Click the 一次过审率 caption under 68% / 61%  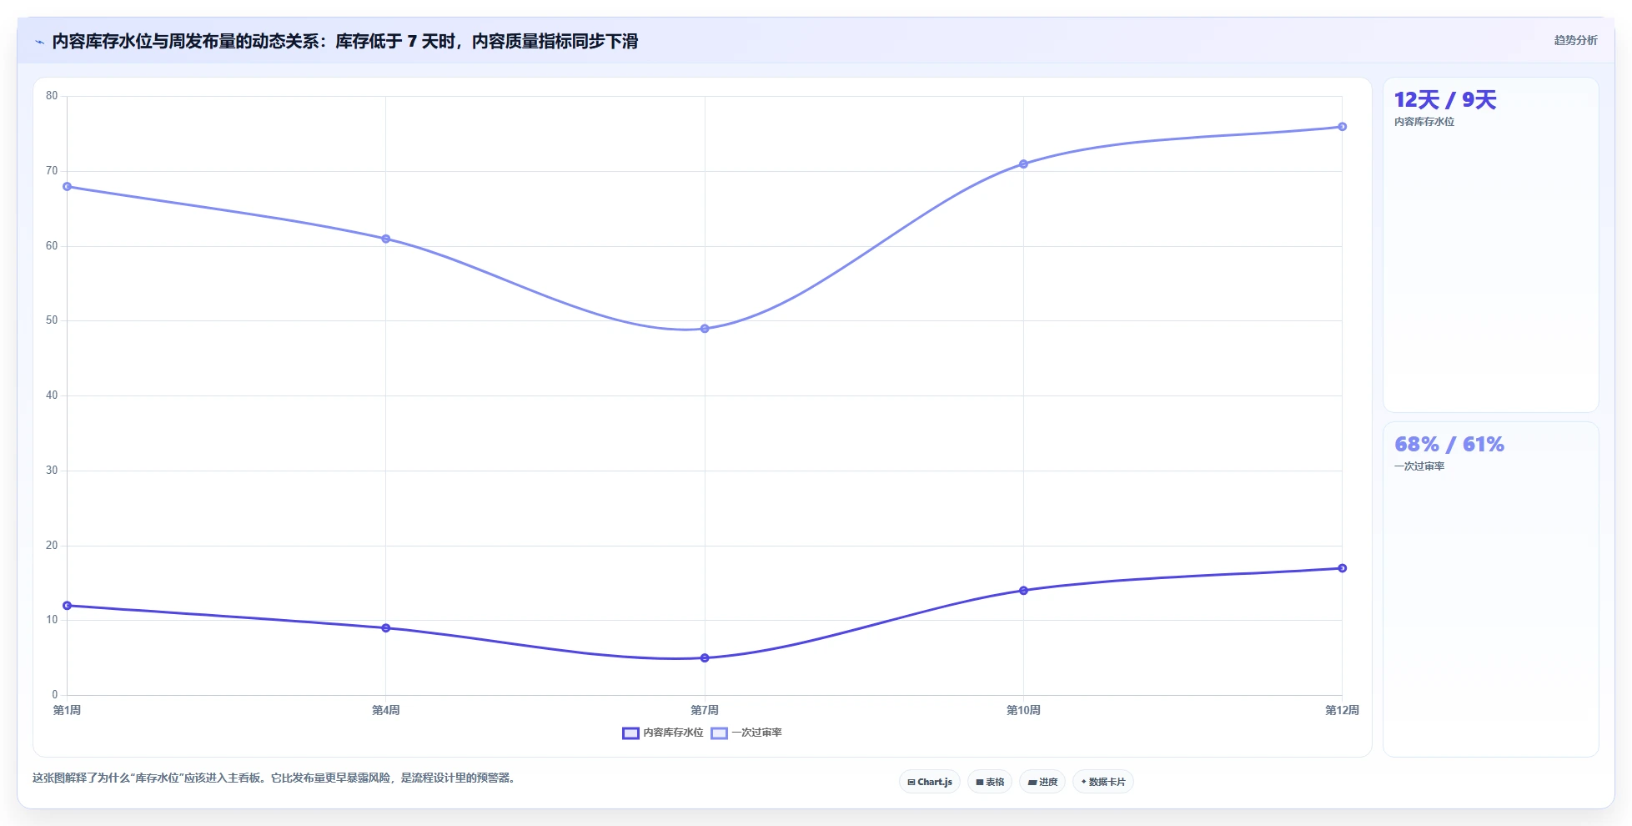[1419, 466]
